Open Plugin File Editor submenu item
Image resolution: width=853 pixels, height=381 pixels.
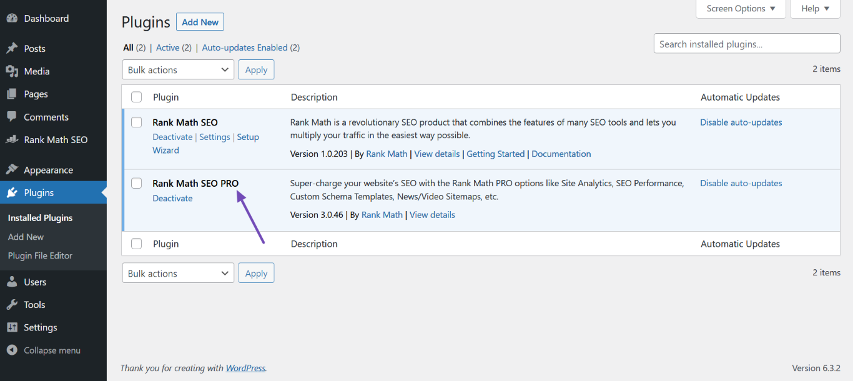click(x=40, y=255)
